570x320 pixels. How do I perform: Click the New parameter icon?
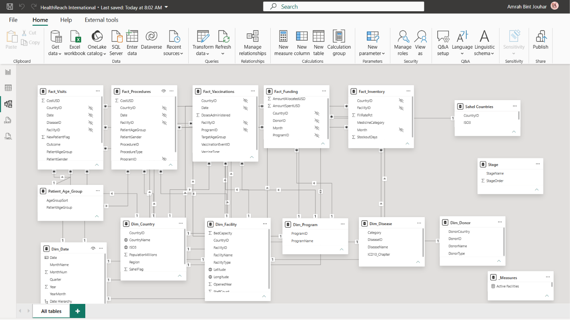click(x=372, y=37)
